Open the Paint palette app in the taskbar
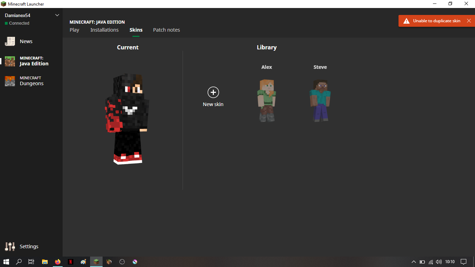This screenshot has width=475, height=267. click(x=83, y=262)
